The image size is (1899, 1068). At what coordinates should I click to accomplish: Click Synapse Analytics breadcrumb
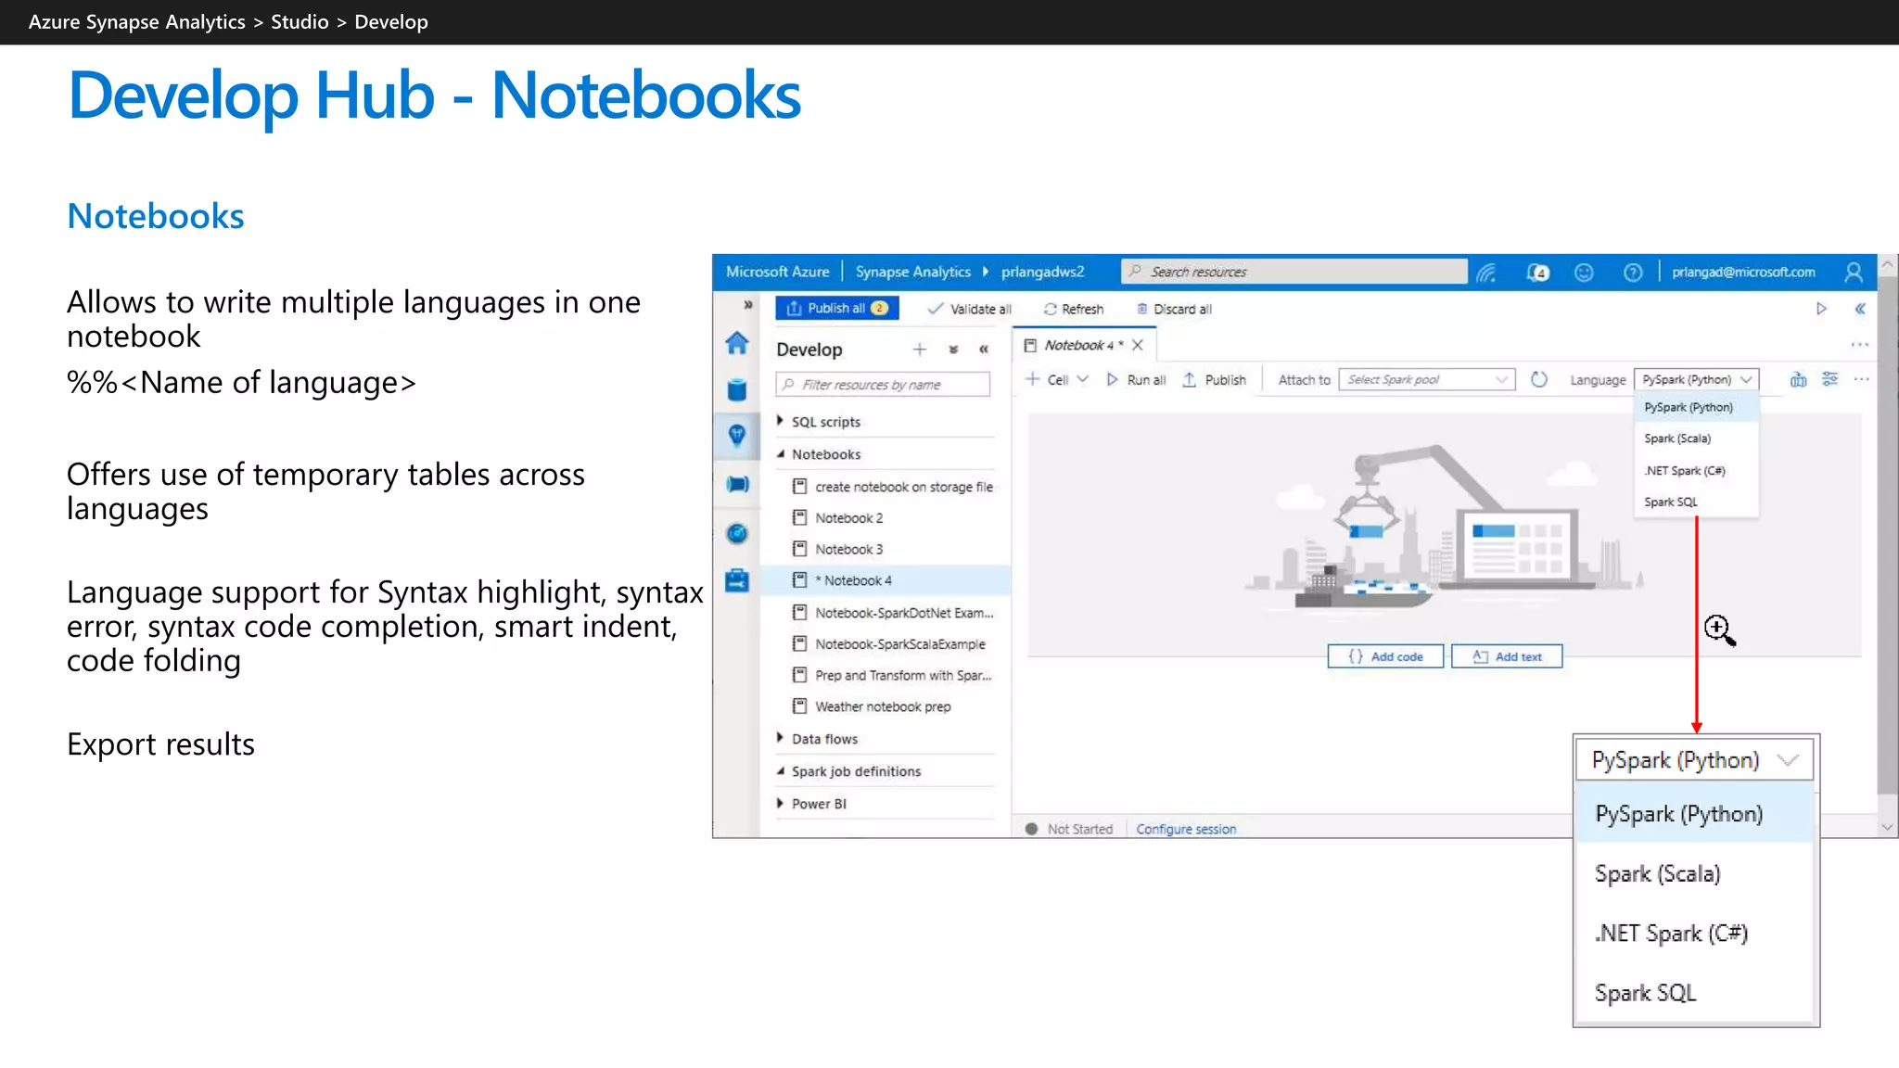(912, 272)
